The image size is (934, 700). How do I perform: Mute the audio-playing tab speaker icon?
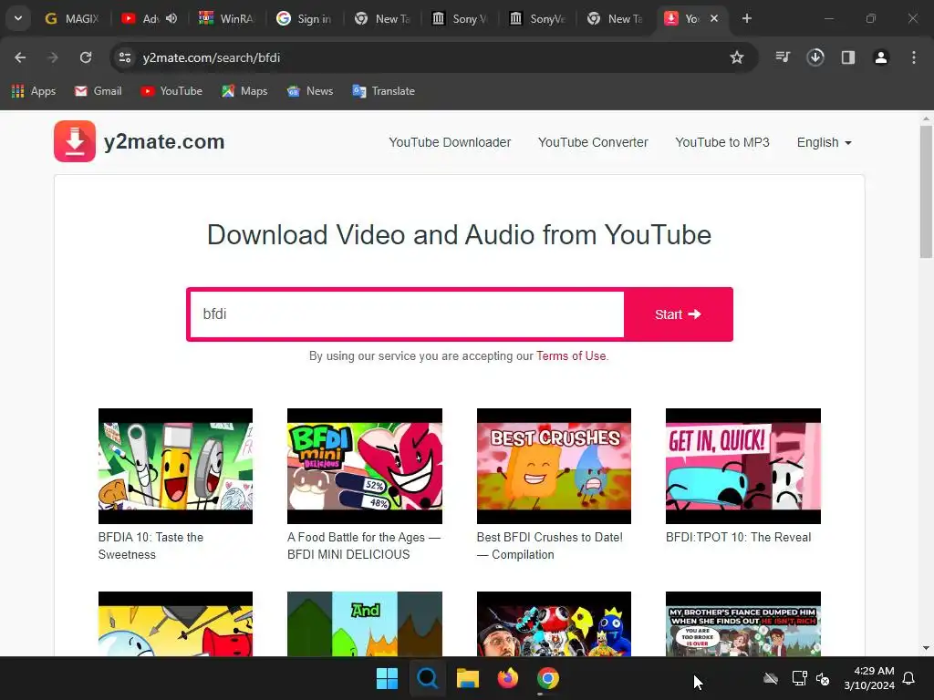pyautogui.click(x=171, y=18)
